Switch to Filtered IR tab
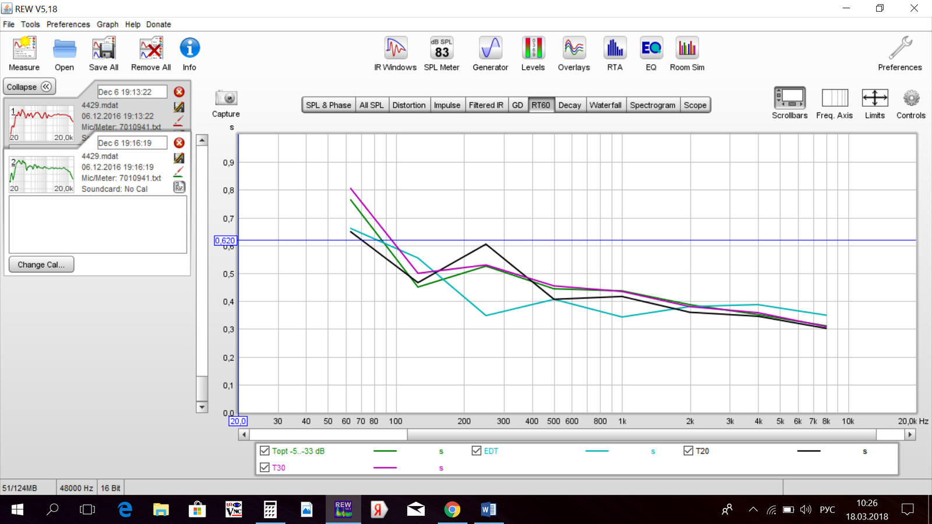The width and height of the screenshot is (932, 524). [x=486, y=105]
